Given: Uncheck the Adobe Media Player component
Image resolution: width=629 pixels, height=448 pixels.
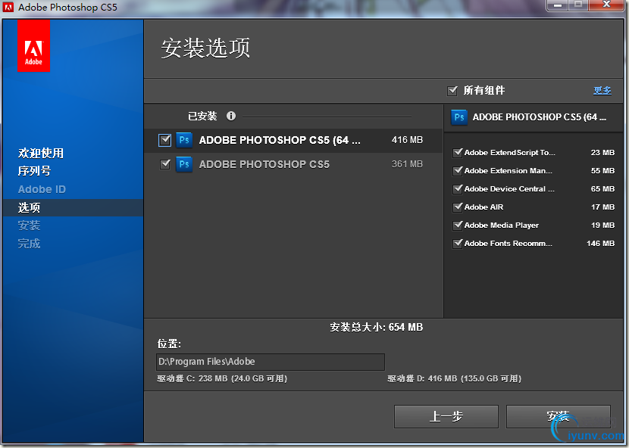Looking at the screenshot, I should 457,226.
